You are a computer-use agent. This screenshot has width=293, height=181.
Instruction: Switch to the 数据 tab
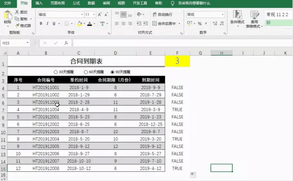pos(91,3)
